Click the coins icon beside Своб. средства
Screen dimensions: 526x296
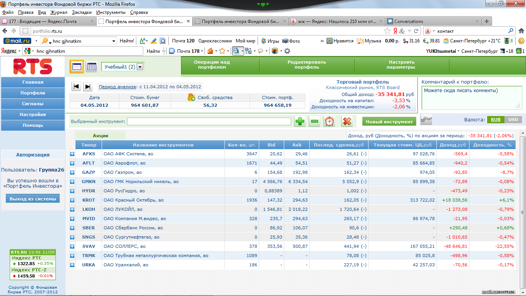click(x=191, y=97)
